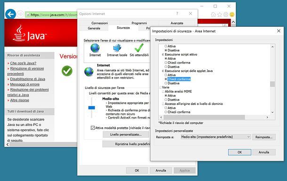Switch to the Programmi tab

pos(139,23)
